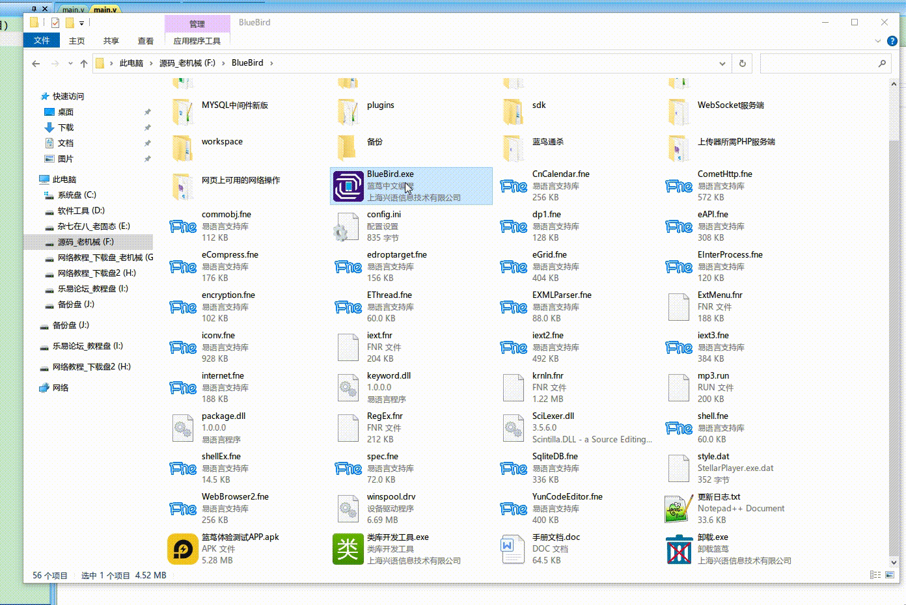Select the 类库开发工具.exe green icon

348,550
